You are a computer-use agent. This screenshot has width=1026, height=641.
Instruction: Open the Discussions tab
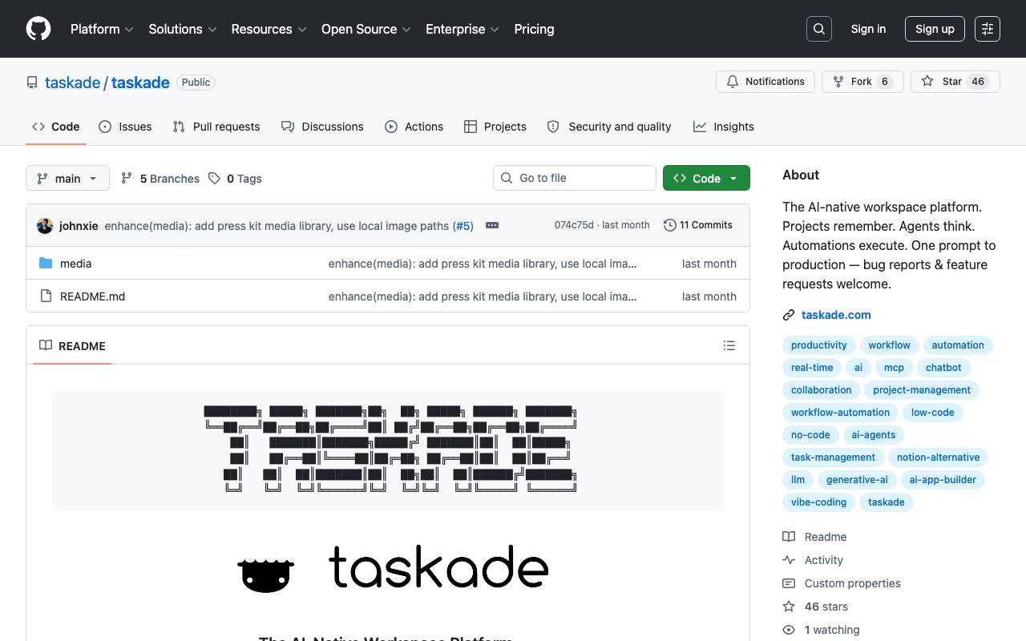(x=322, y=127)
